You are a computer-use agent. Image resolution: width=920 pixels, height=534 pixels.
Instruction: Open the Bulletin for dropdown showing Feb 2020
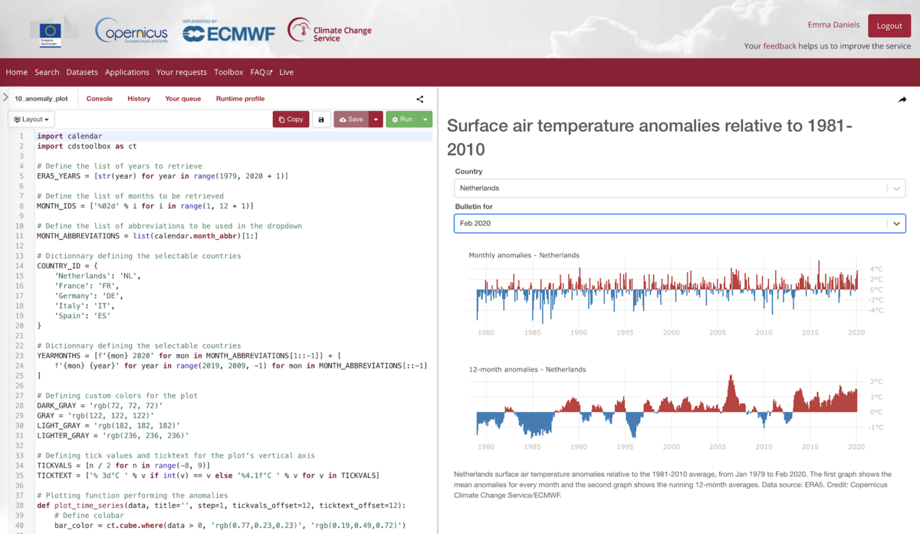(x=680, y=223)
